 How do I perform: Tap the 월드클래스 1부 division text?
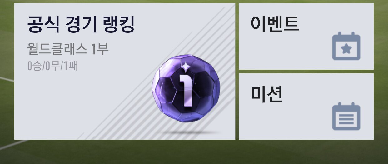[x=68, y=49]
